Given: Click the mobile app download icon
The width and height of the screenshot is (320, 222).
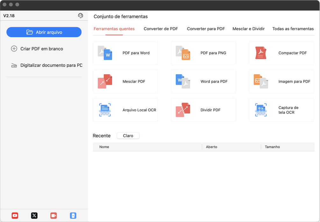Looking at the screenshot, I should point(73,216).
